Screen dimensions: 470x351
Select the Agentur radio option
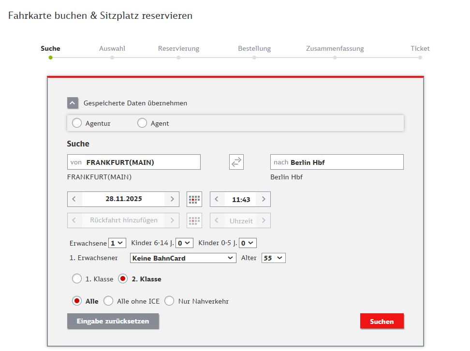[77, 123]
